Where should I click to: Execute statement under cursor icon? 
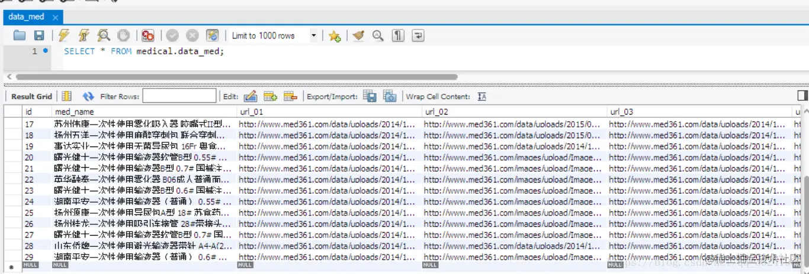[84, 36]
